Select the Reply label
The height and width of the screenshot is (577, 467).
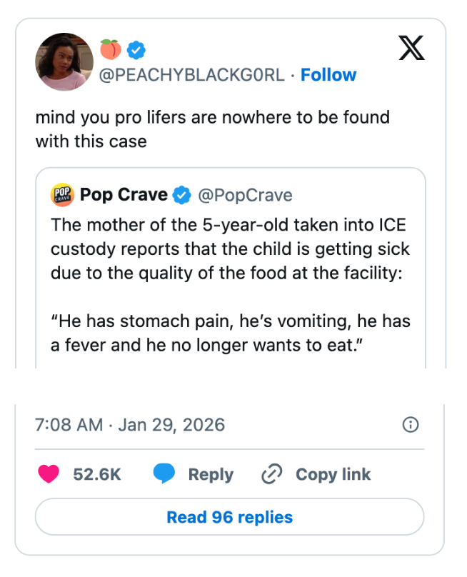(211, 474)
